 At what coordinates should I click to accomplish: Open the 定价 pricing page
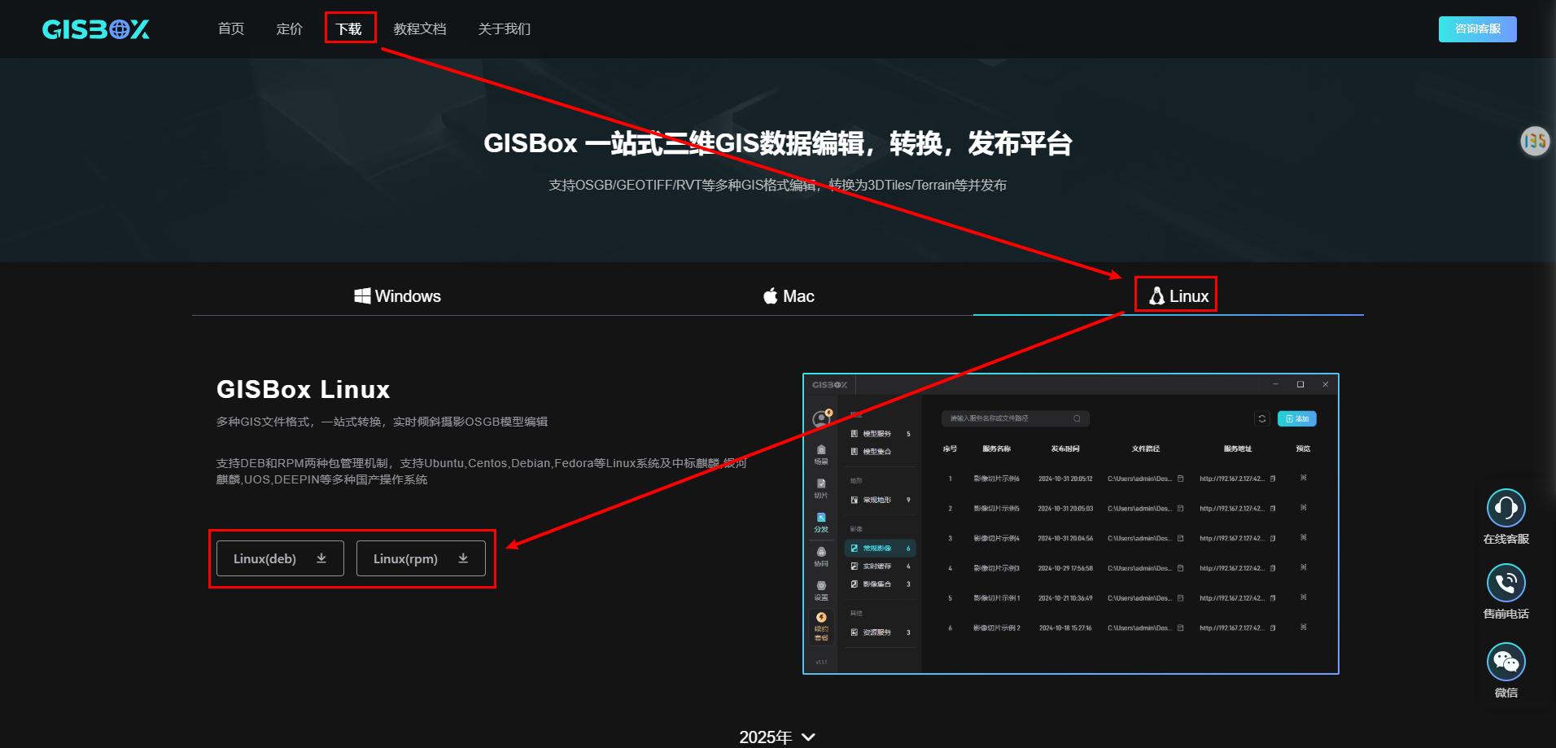(x=290, y=28)
